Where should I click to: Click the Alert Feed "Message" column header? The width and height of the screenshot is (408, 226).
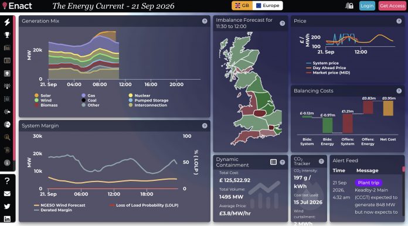(x=368, y=170)
